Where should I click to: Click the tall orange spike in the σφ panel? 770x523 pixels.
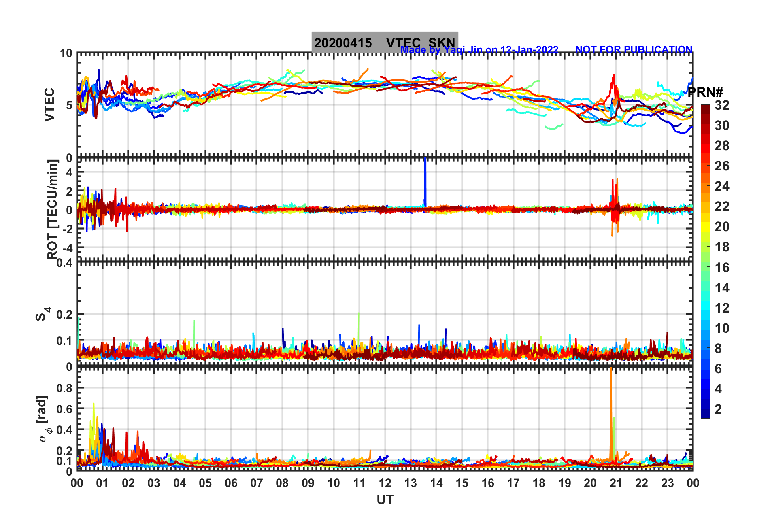[x=611, y=413]
